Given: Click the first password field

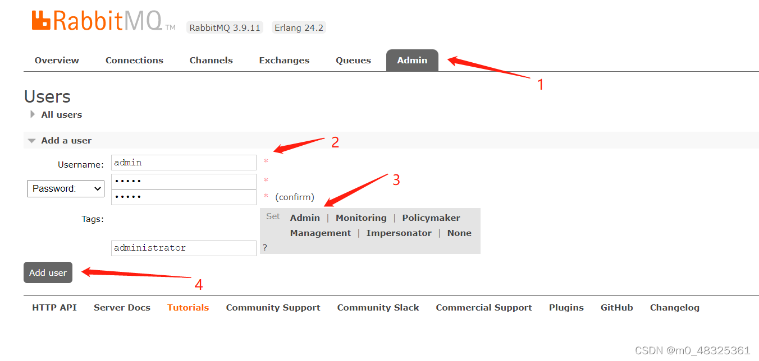Looking at the screenshot, I should click(x=184, y=182).
